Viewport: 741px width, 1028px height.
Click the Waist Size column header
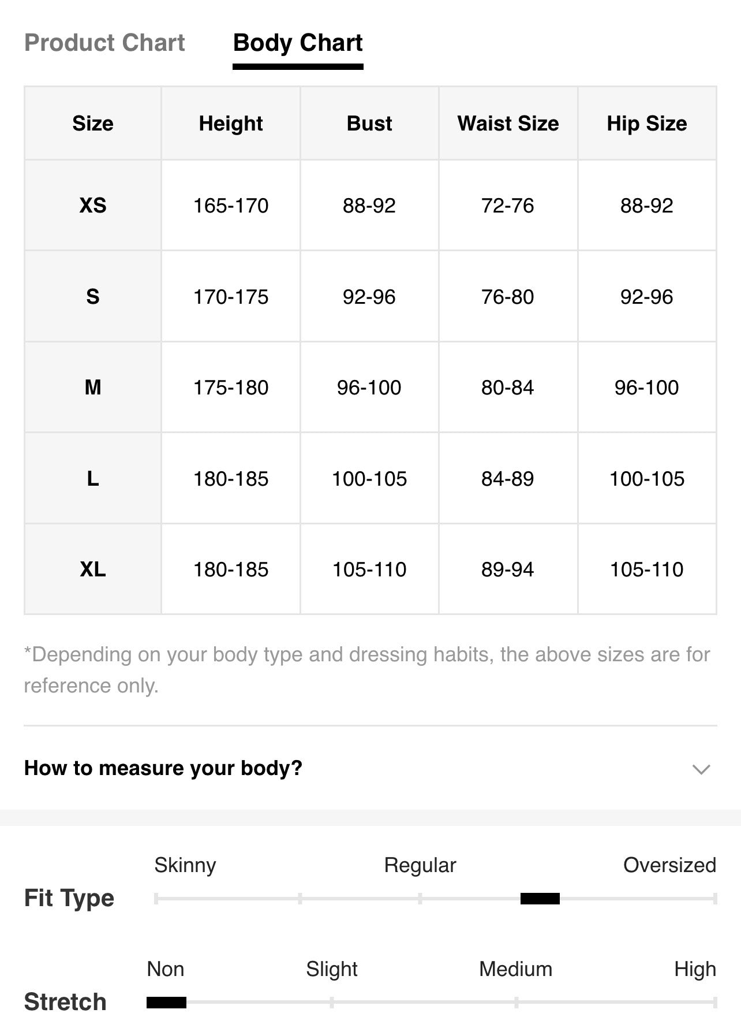[508, 123]
